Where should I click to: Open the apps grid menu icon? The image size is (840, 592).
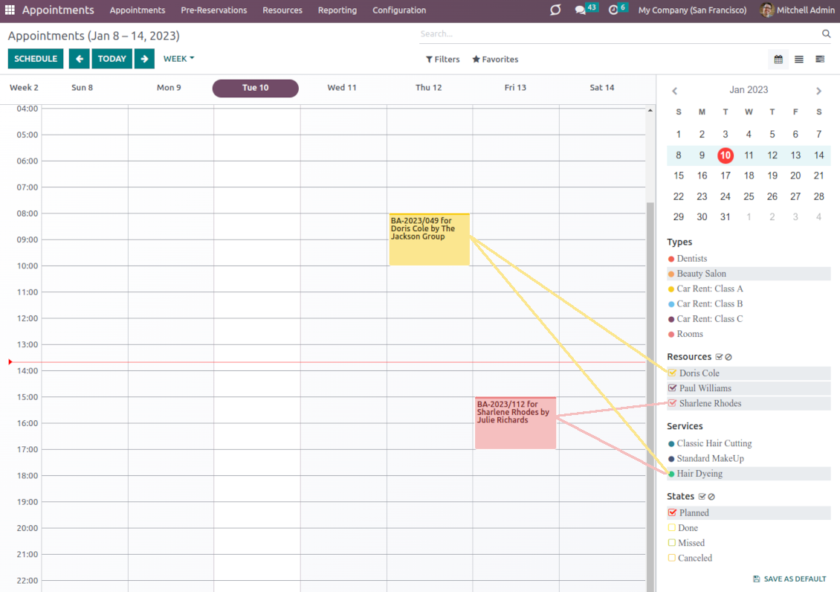[10, 10]
